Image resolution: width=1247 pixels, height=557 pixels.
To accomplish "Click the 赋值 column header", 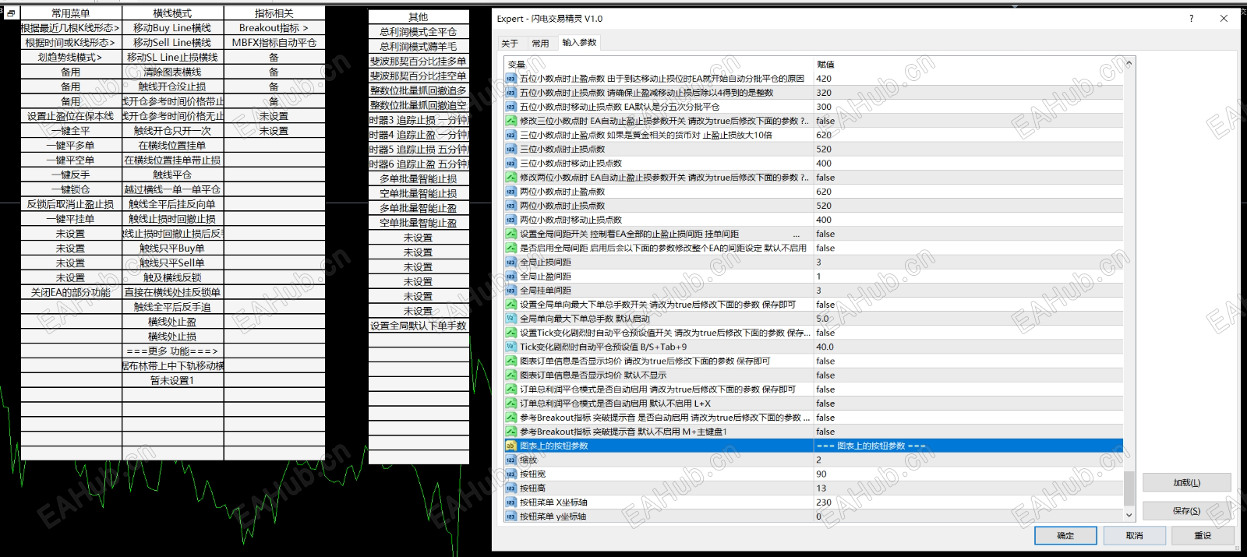I will [x=969, y=65].
